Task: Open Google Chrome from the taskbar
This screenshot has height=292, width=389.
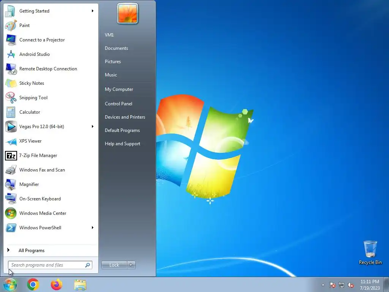Action: coord(33,284)
